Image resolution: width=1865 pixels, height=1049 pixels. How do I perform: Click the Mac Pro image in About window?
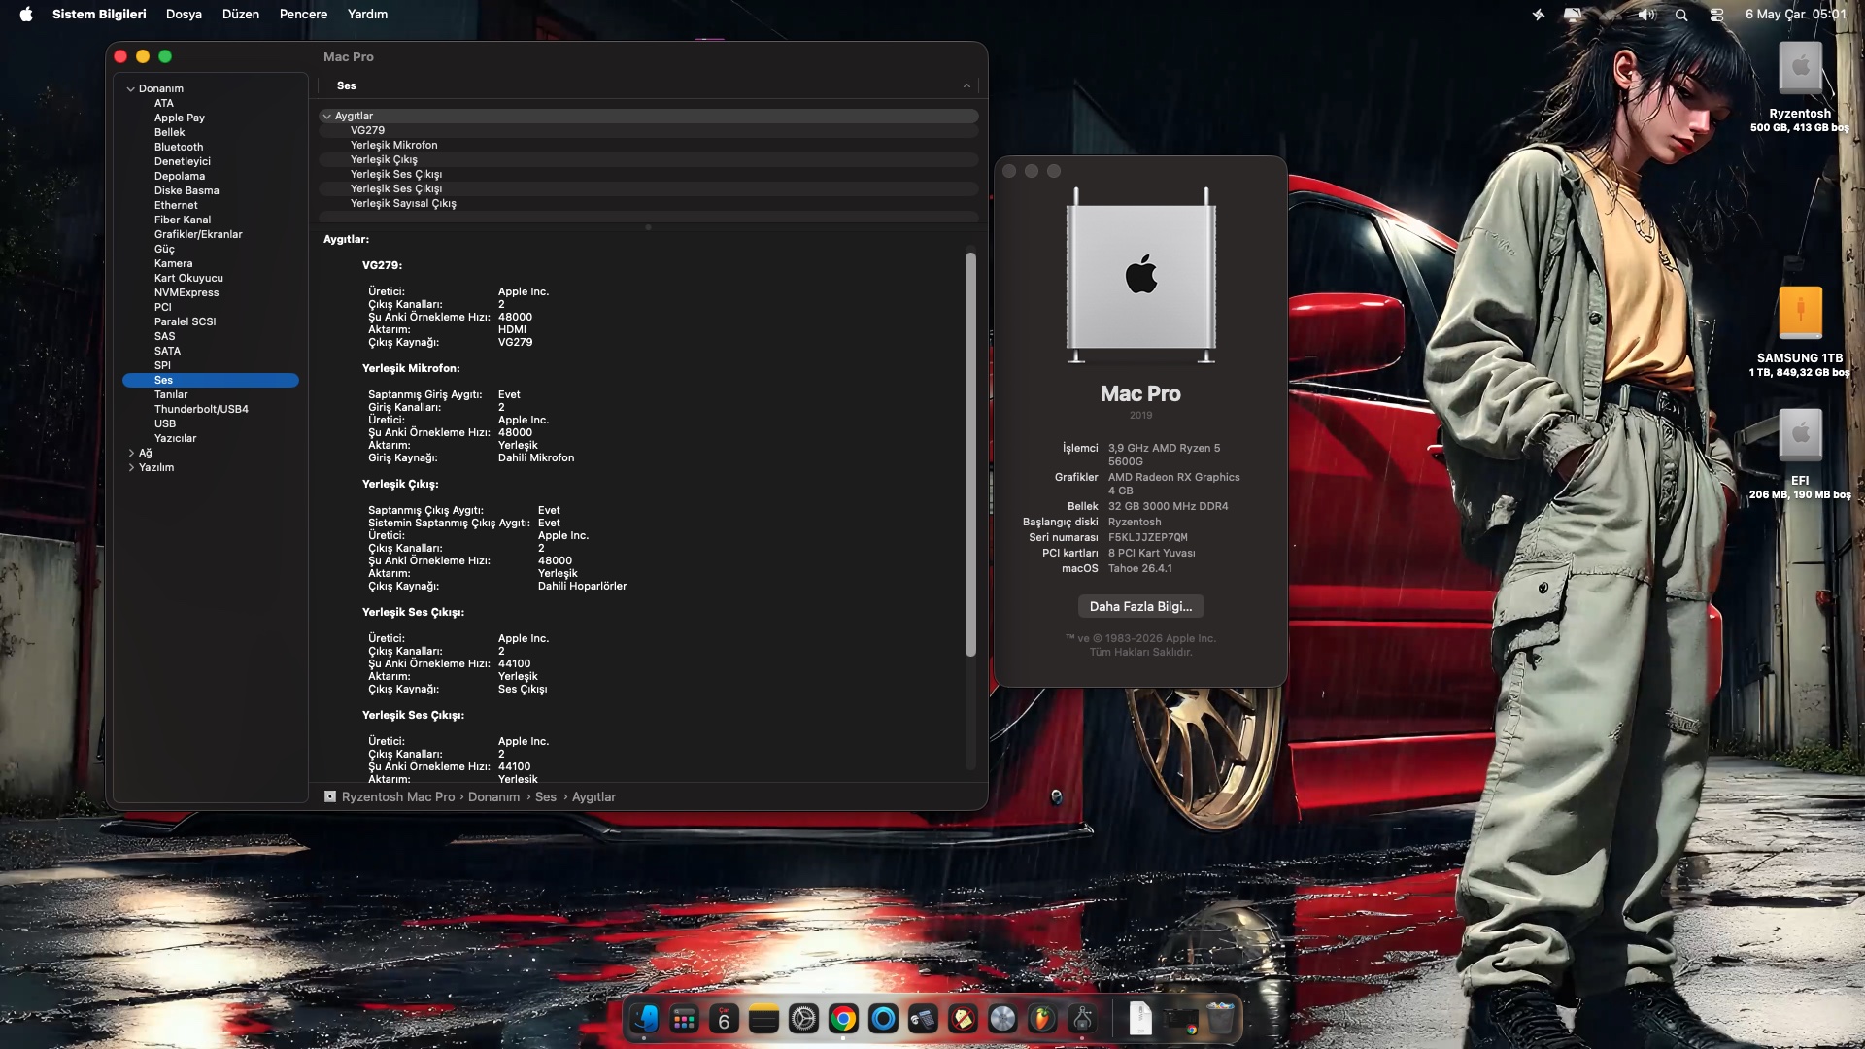point(1140,276)
